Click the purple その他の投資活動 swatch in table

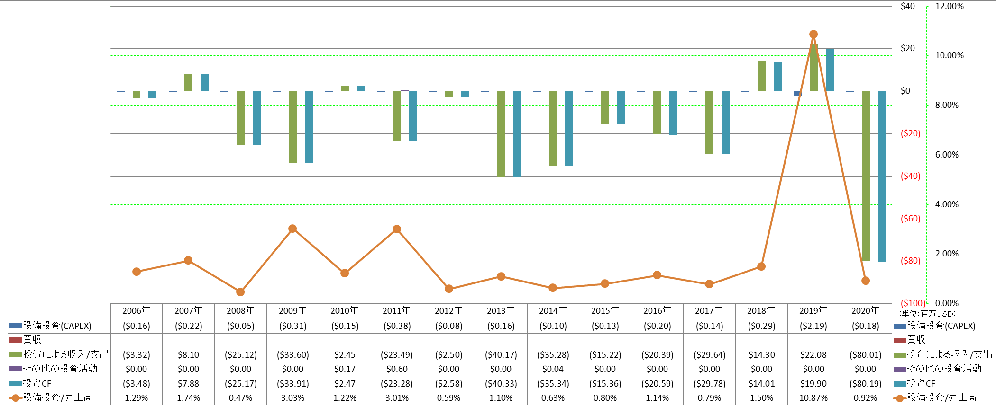point(16,369)
